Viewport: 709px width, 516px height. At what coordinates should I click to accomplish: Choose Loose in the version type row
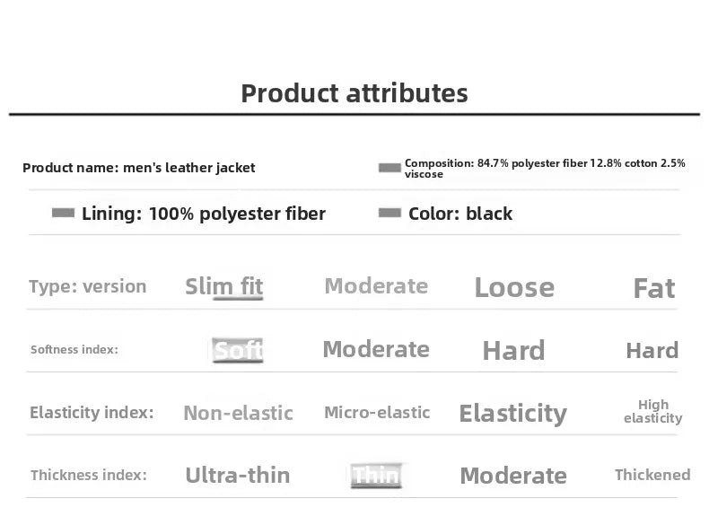pos(514,288)
